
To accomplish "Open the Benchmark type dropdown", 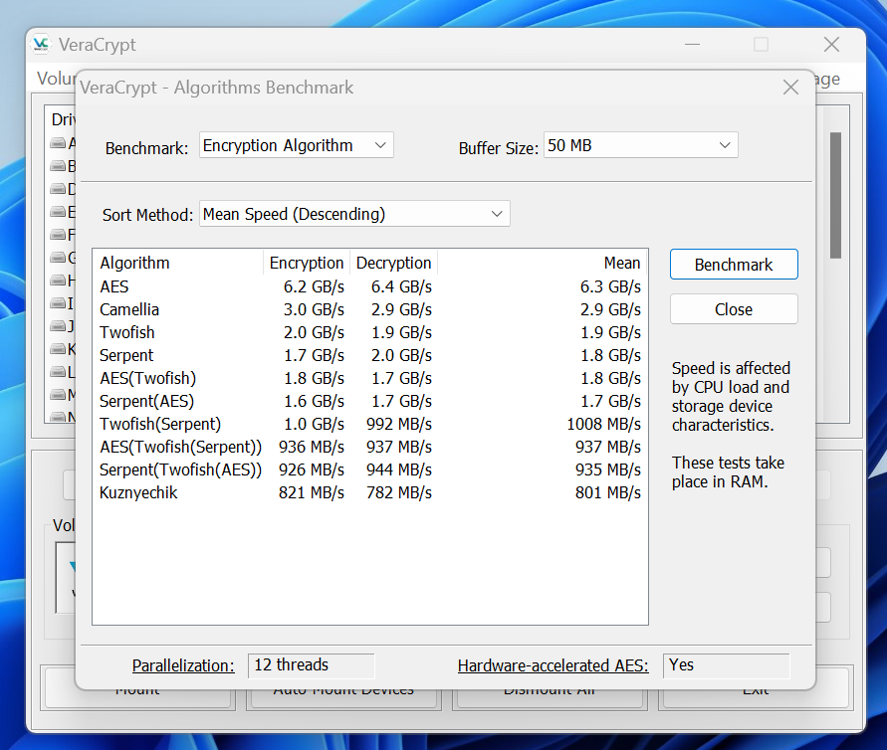I will click(297, 145).
